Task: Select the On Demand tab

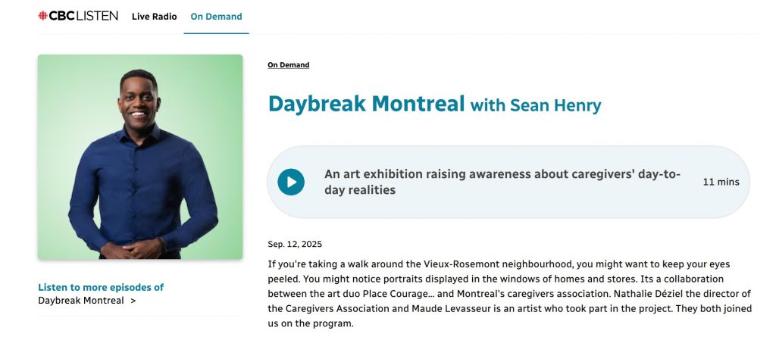Action: [x=216, y=17]
